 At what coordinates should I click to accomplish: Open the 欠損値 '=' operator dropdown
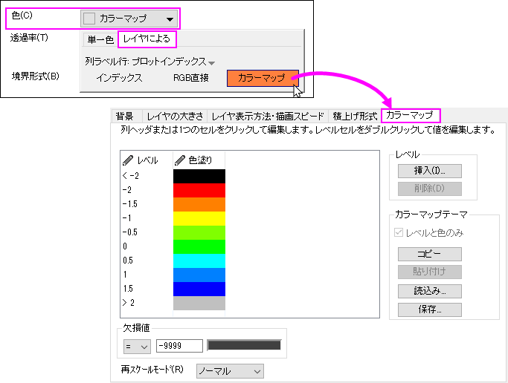137,347
